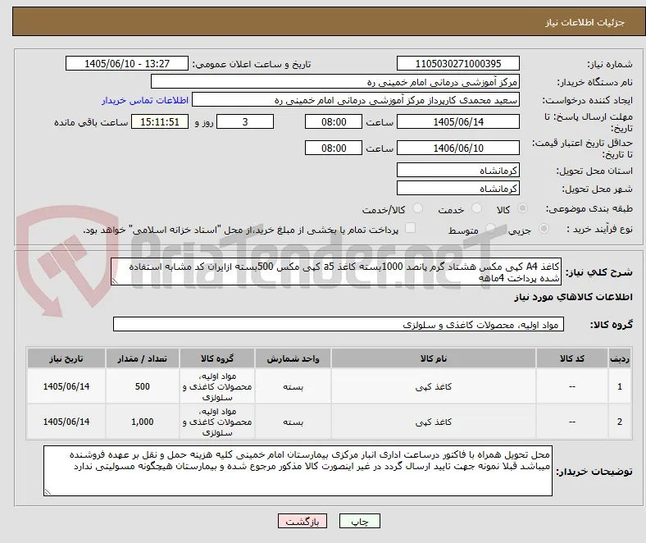Click the unit بسته in row 2
Screen dimensions: 646x543
pos(293,422)
